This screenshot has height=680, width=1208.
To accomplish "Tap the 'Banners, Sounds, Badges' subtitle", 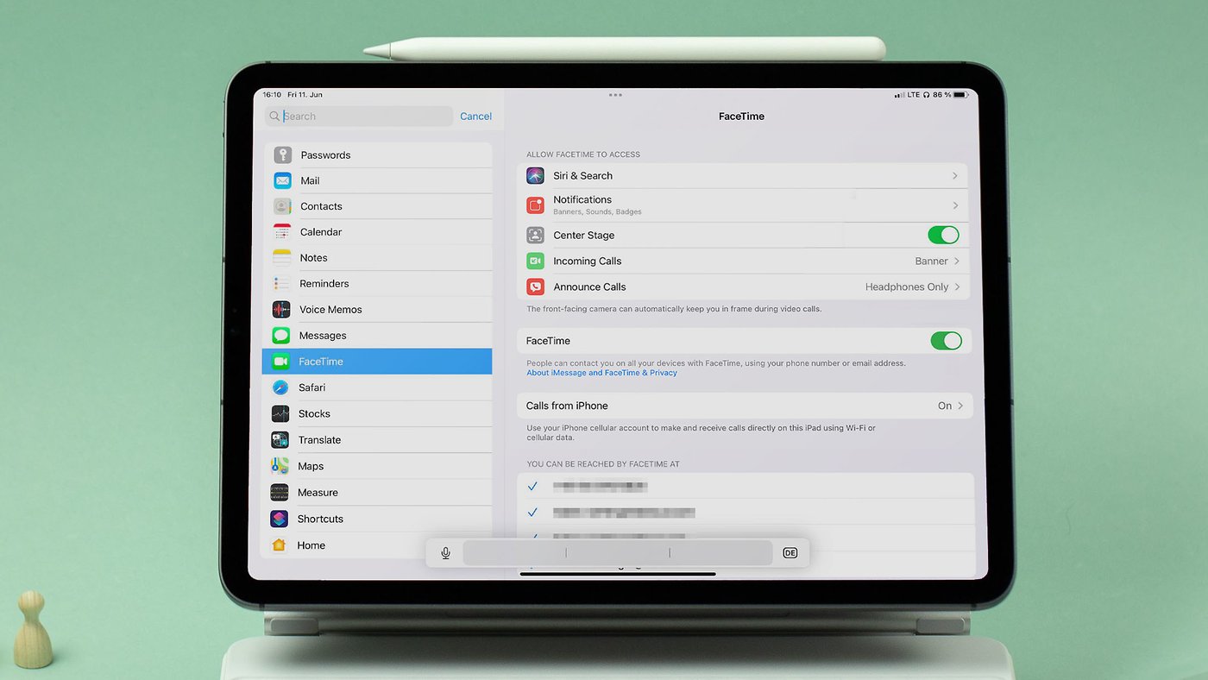I will click(597, 211).
